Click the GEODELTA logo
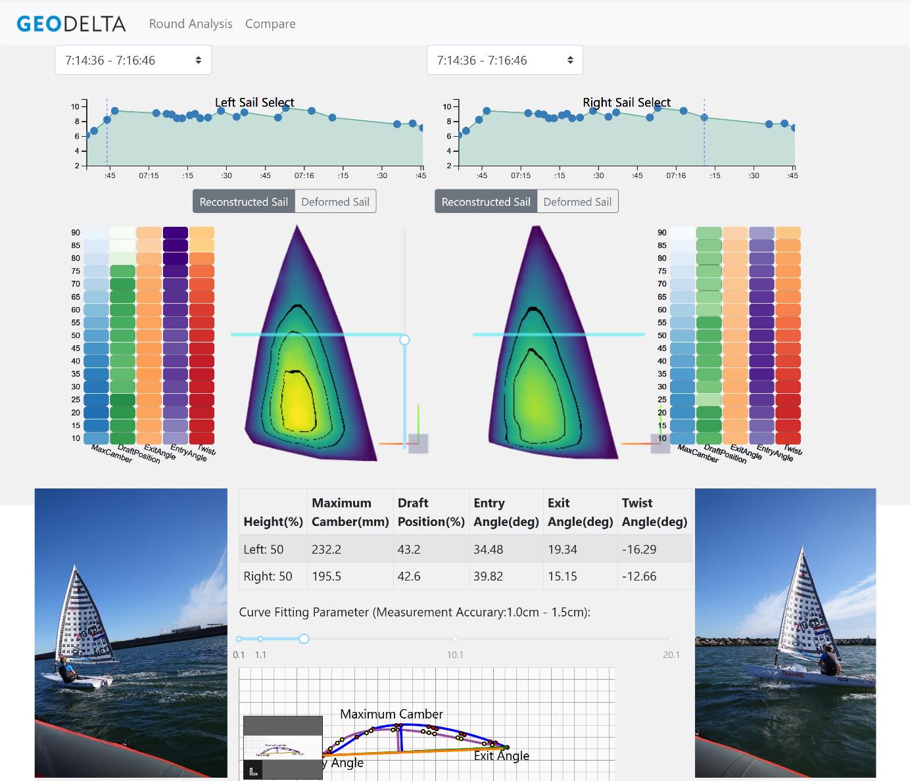 click(71, 24)
